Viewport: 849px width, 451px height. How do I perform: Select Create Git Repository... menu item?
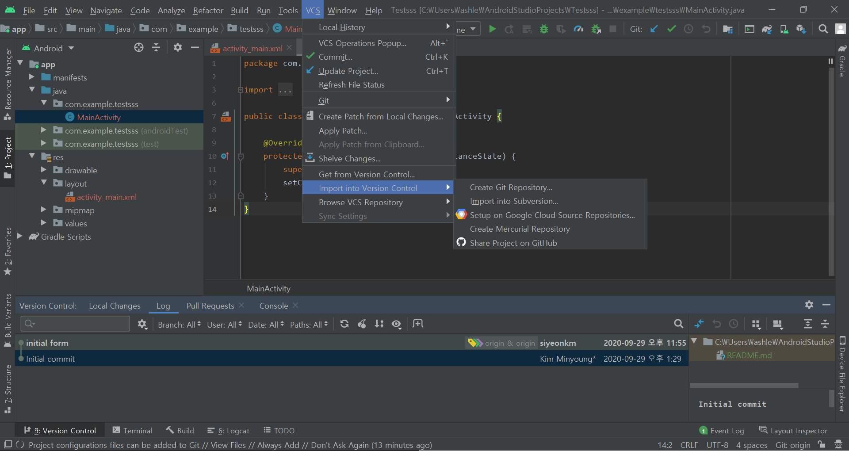click(550, 187)
